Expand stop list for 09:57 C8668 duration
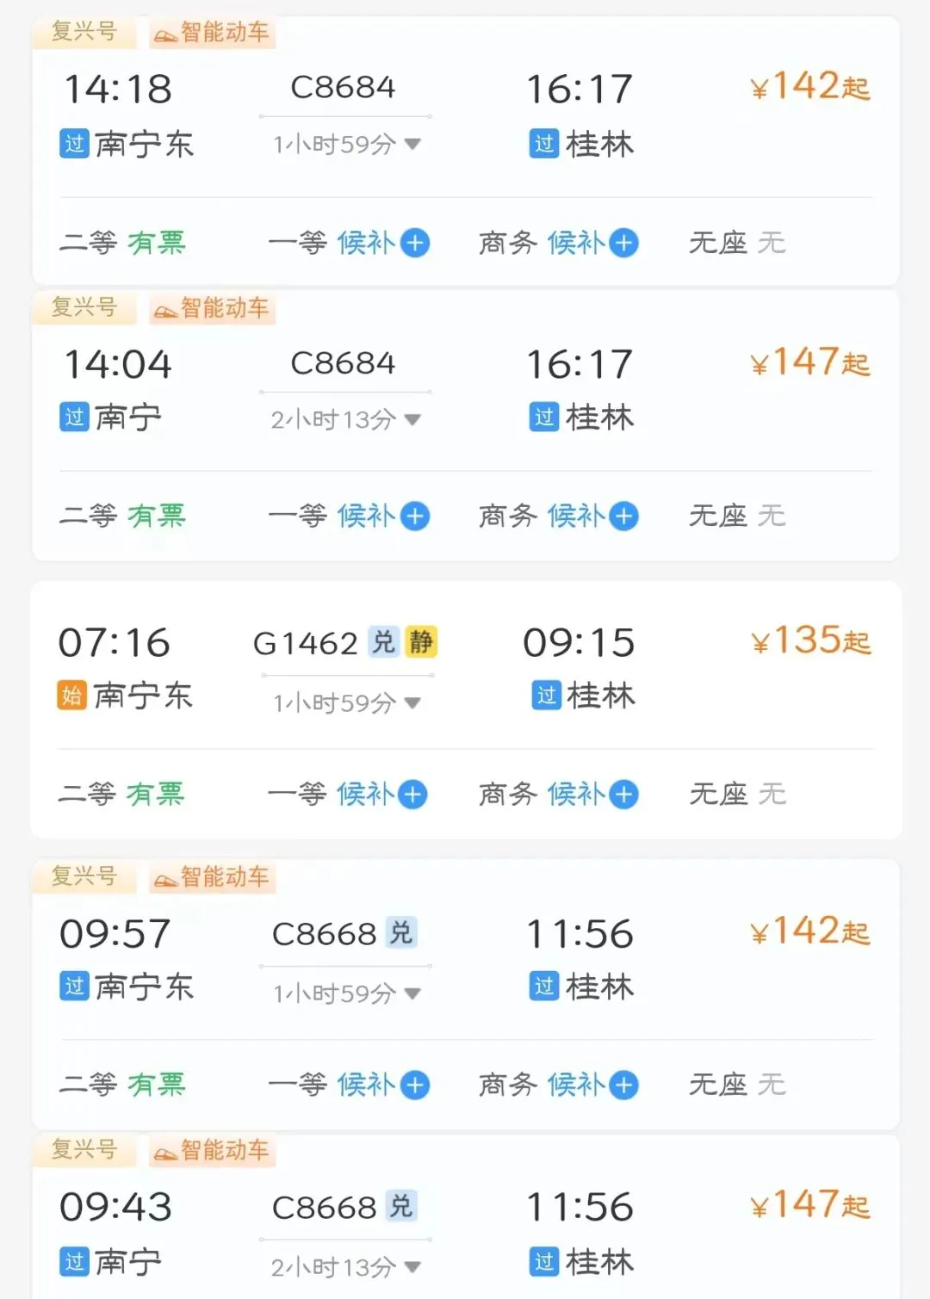930x1299 pixels. (x=412, y=993)
